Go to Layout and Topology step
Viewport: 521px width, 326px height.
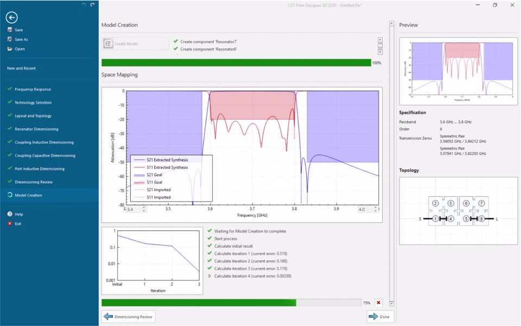click(33, 116)
